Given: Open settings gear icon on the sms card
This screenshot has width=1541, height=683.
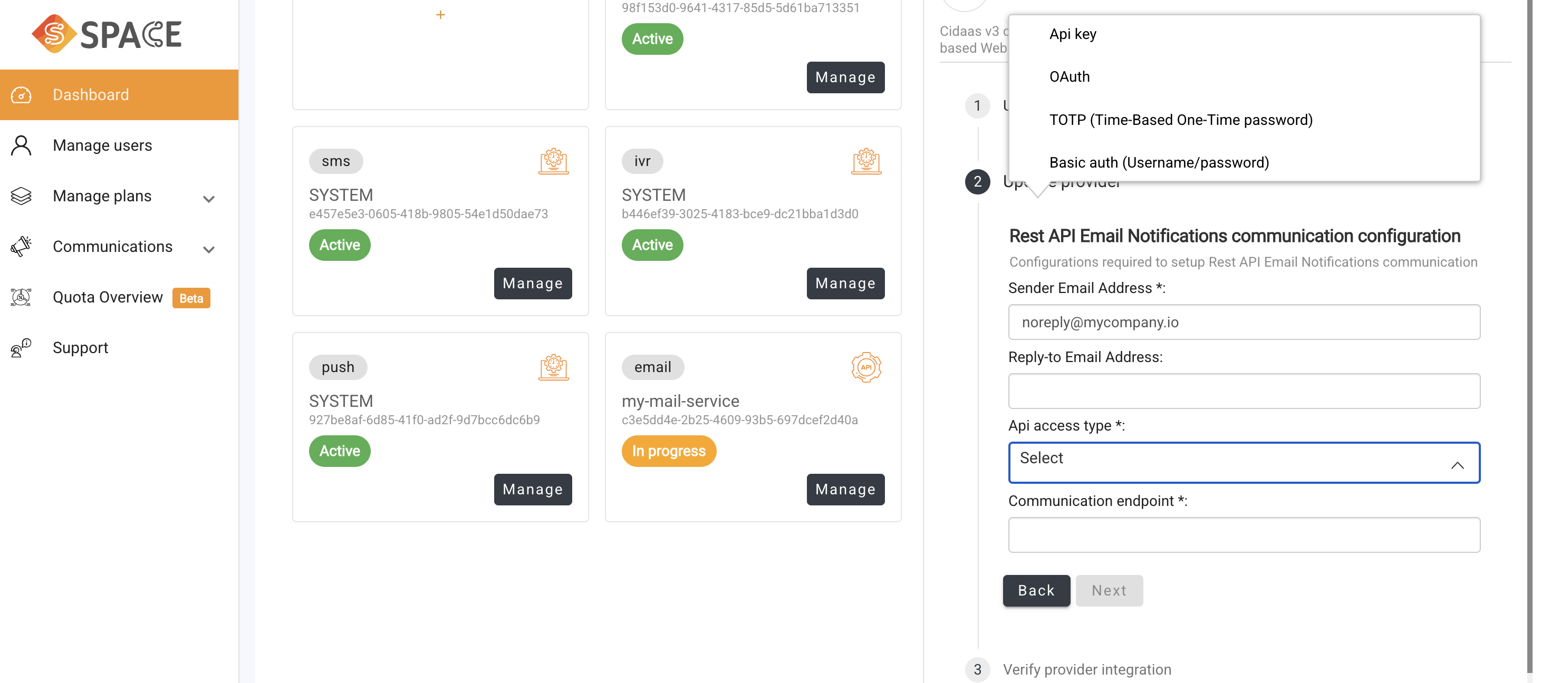Looking at the screenshot, I should pyautogui.click(x=554, y=161).
